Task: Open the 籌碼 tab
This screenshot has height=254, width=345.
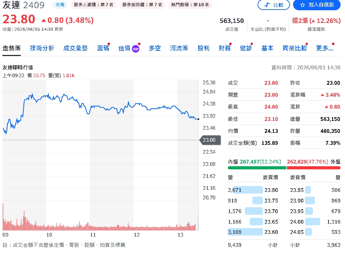Action: click(x=103, y=48)
